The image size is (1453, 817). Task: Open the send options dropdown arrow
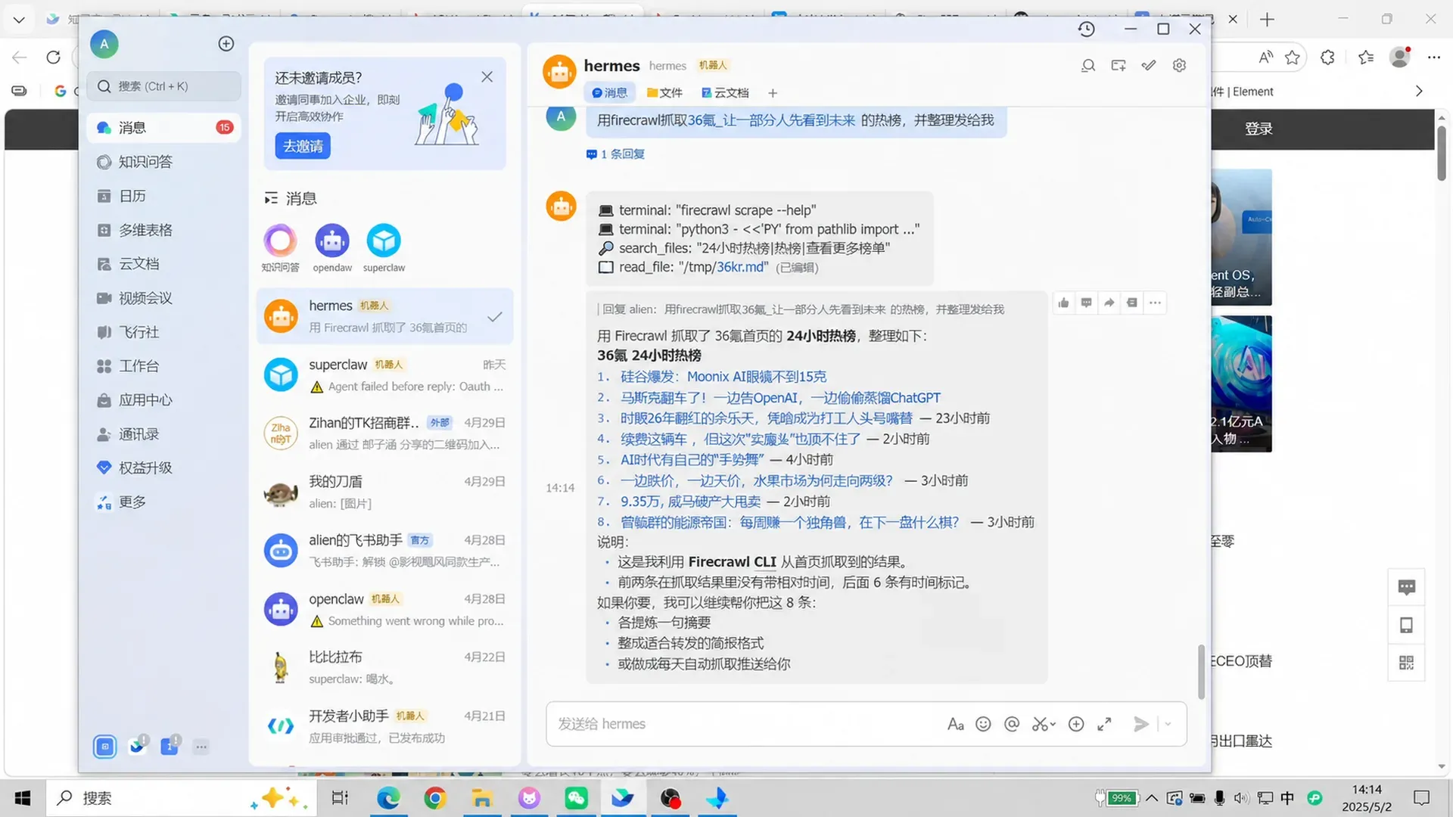point(1168,724)
